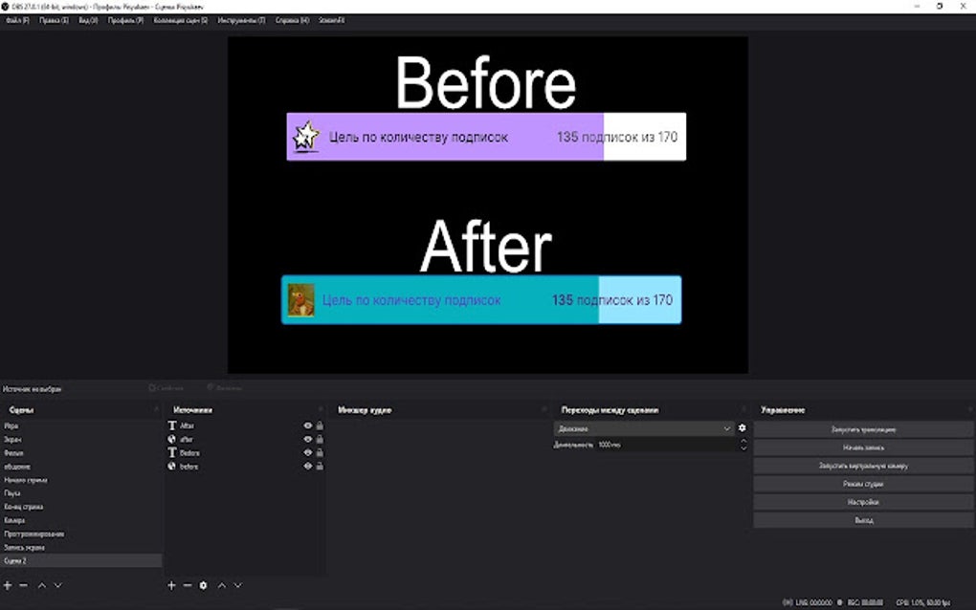The width and height of the screenshot is (976, 610).
Task: Open the Движение scene transition dropdown
Action: 641,427
